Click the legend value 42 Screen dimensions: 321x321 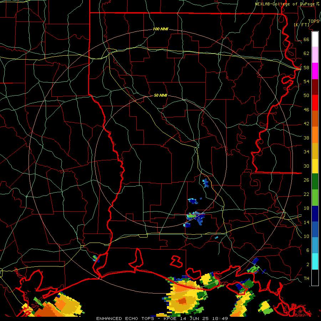(x=306, y=124)
